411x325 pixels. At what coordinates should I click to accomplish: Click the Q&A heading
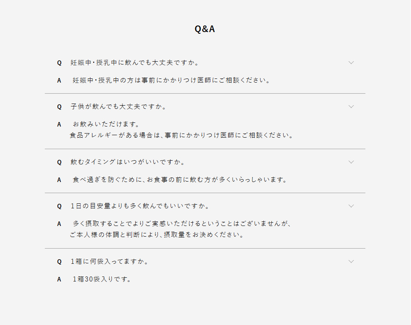tap(205, 29)
